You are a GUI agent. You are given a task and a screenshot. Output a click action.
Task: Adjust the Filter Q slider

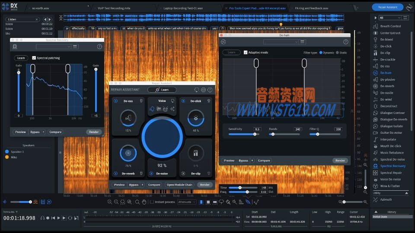(x=325, y=134)
